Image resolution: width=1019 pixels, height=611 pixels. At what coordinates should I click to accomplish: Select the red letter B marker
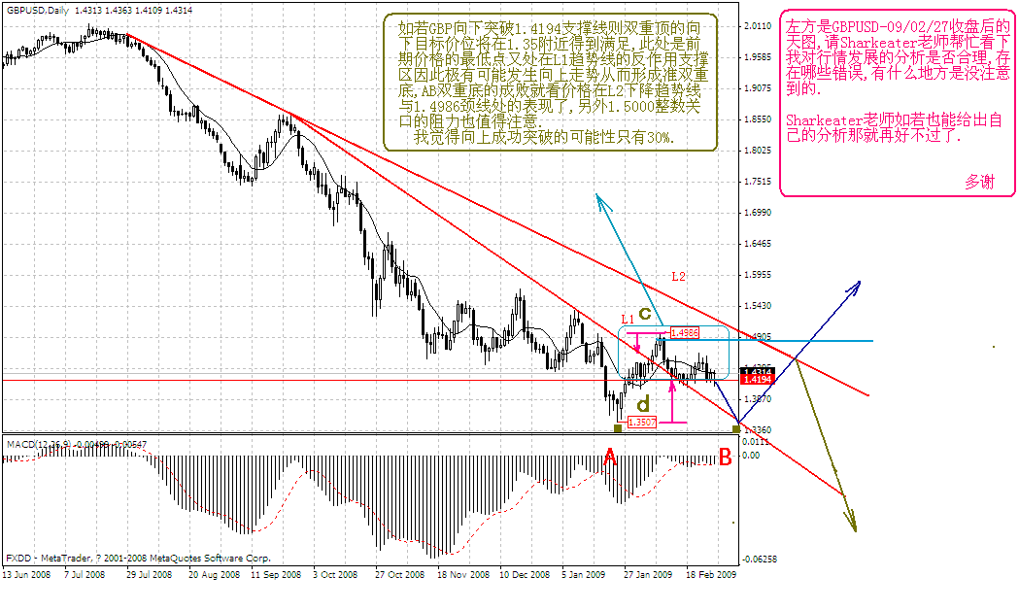(x=726, y=458)
